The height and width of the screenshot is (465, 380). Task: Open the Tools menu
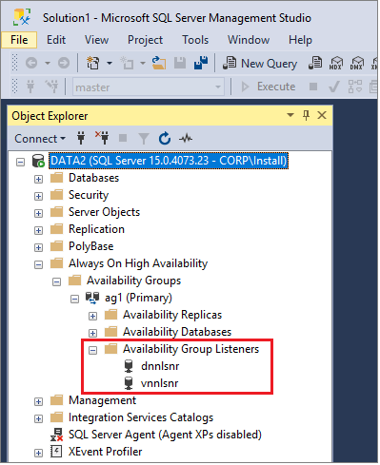195,40
